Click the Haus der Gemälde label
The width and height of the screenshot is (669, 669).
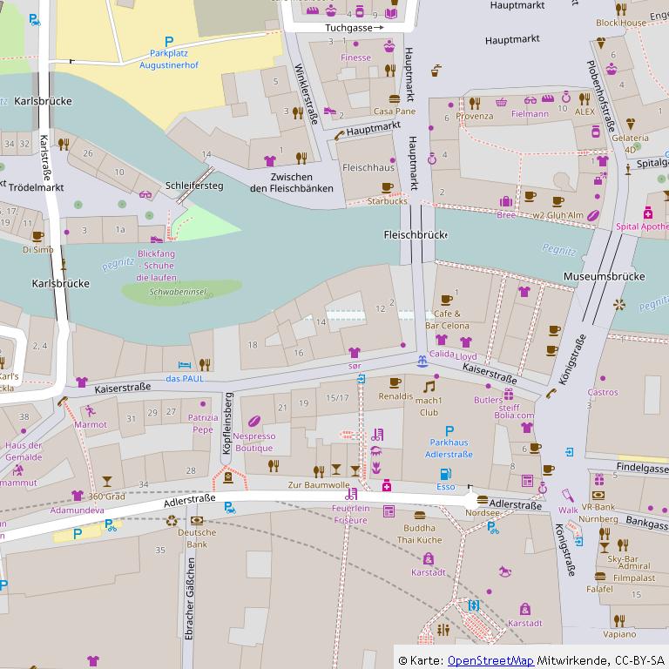coord(24,451)
